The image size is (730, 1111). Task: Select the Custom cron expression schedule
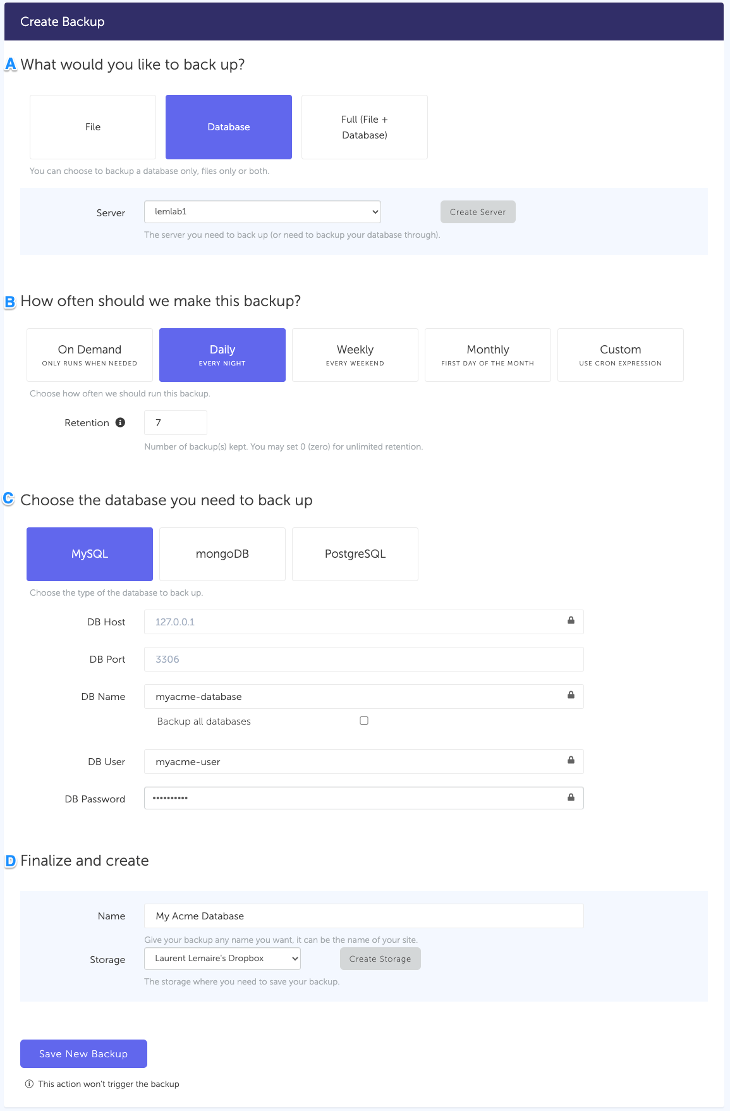click(x=620, y=355)
